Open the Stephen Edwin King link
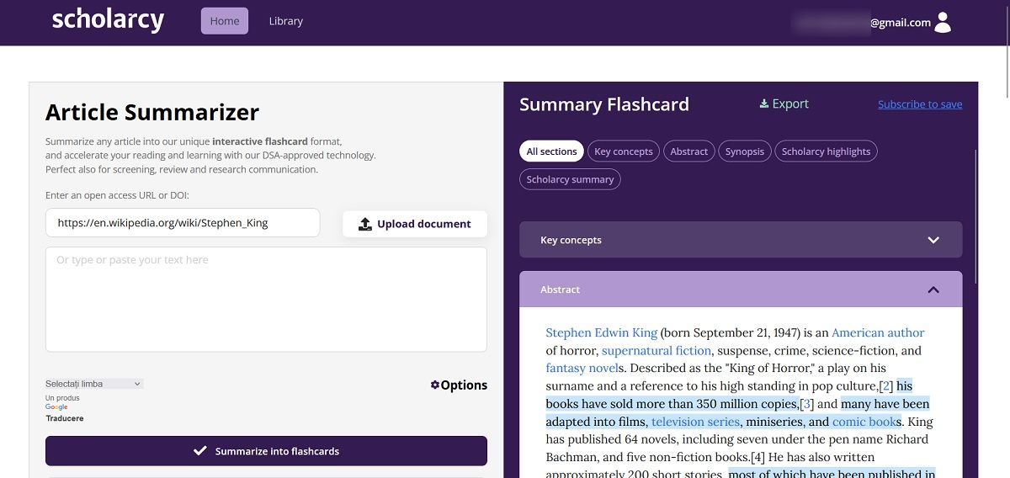The image size is (1010, 478). coord(601,332)
